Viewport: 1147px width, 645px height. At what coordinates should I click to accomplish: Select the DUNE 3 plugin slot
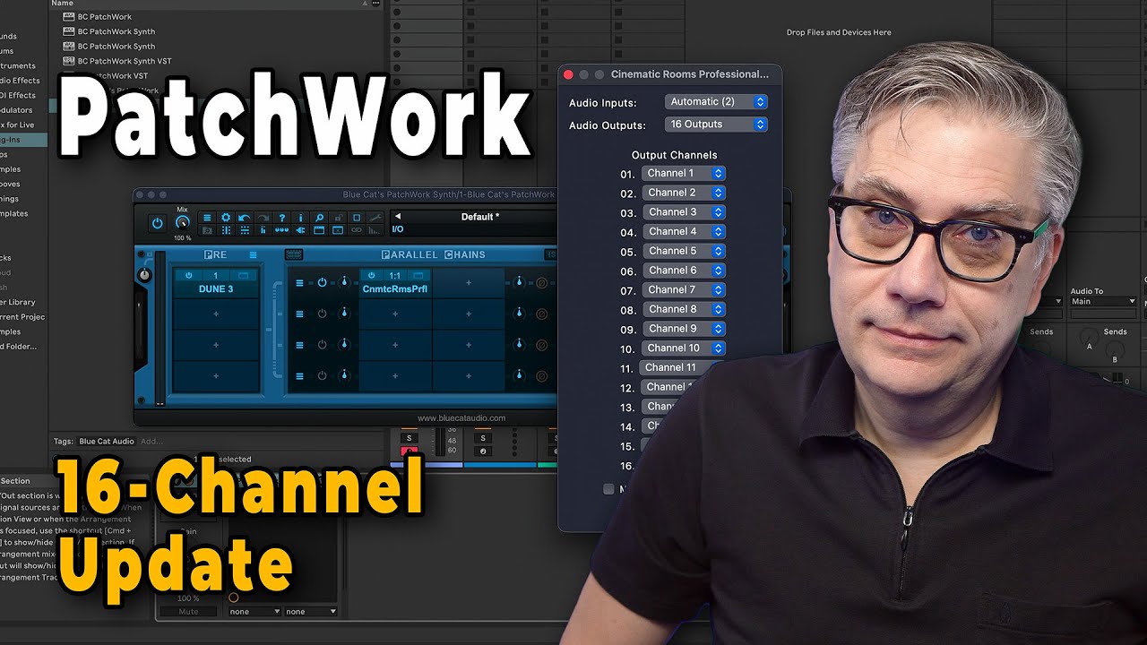coord(216,289)
